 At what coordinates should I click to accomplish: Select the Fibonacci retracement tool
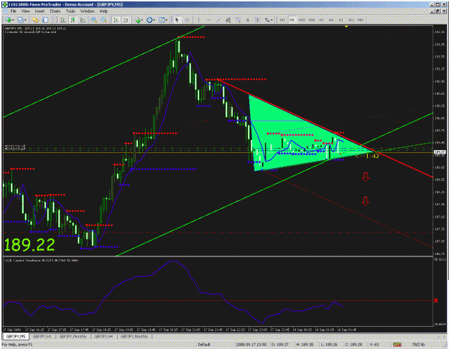coord(238,20)
